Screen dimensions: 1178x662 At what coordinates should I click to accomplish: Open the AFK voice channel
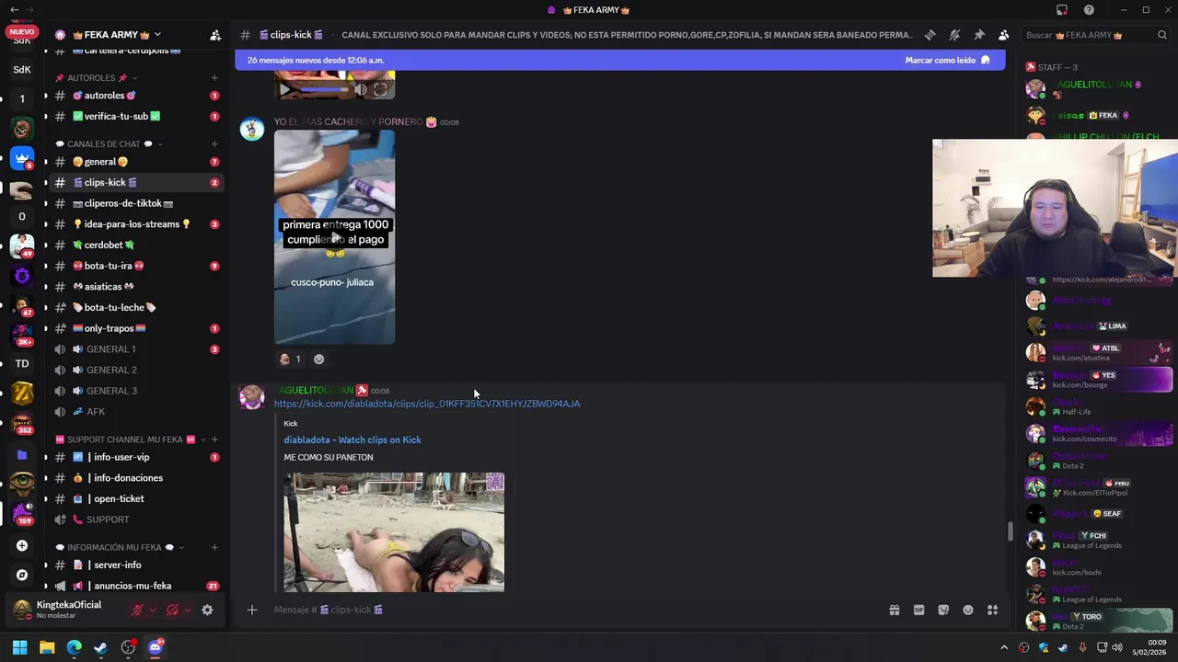(136, 412)
